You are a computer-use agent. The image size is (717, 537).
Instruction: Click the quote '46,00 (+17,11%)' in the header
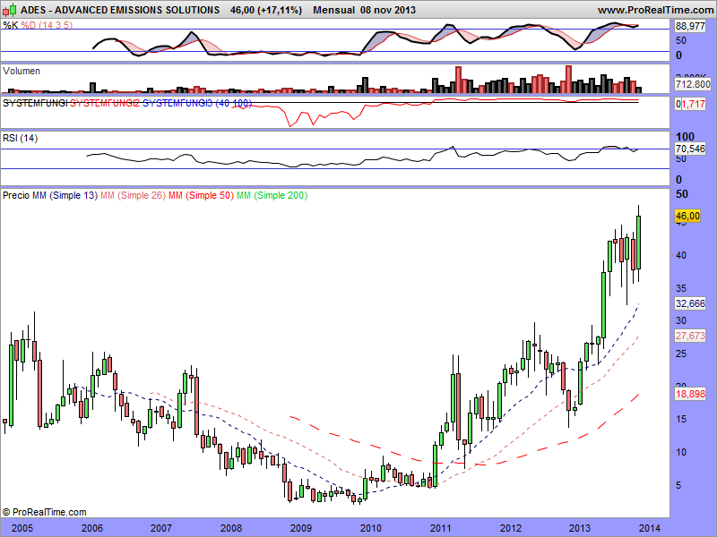pyautogui.click(x=266, y=10)
